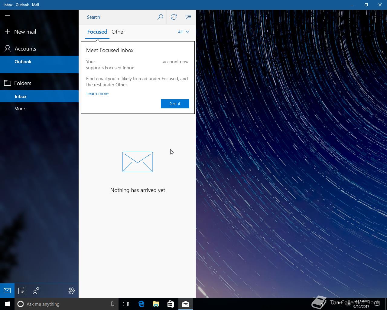Select the Outlook account

(39, 64)
